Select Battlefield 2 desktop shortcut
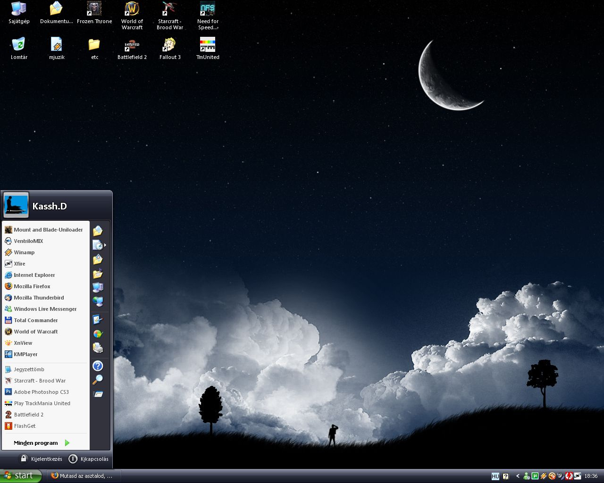The image size is (604, 483). [132, 49]
